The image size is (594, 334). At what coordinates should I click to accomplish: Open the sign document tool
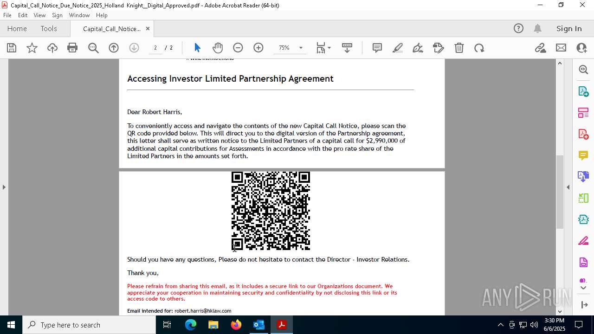[418, 48]
